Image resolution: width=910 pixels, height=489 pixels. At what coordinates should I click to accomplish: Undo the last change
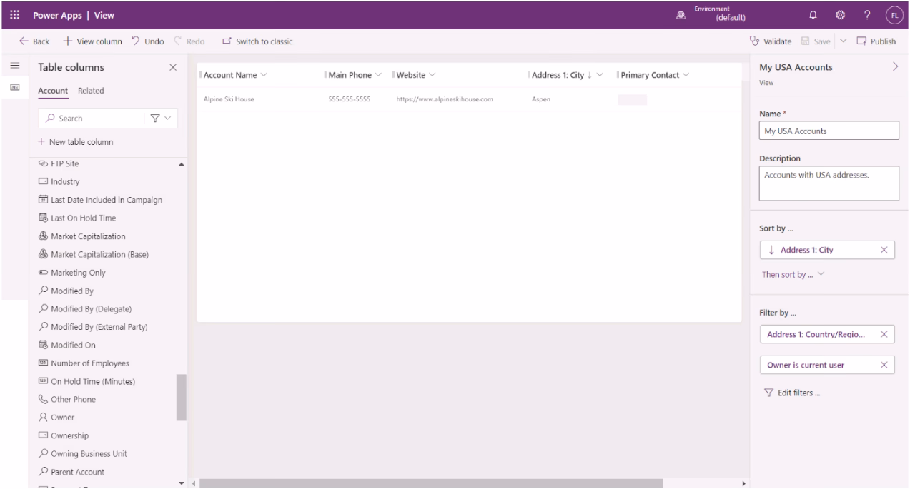click(x=148, y=41)
